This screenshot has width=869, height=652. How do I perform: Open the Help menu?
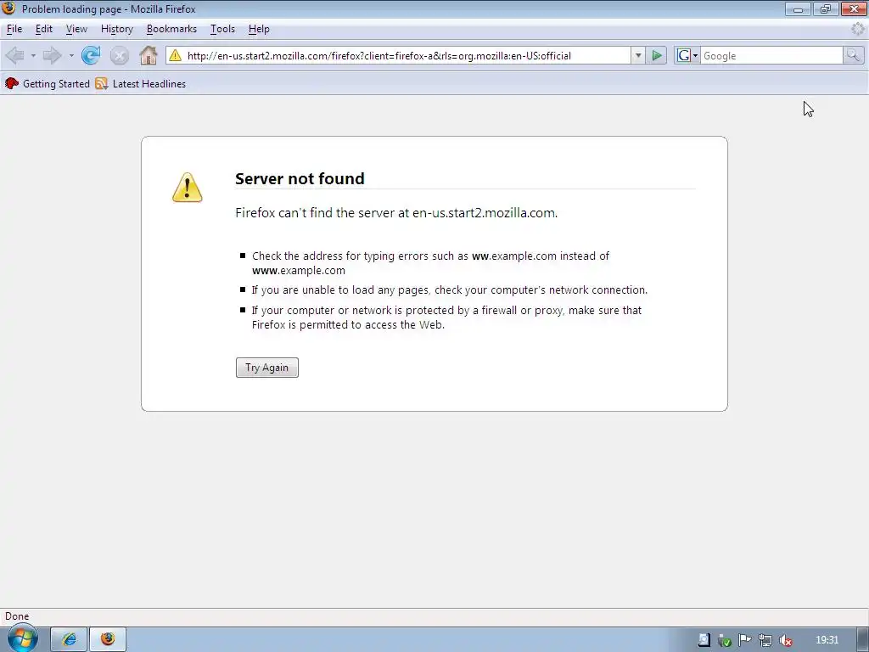pos(259,29)
